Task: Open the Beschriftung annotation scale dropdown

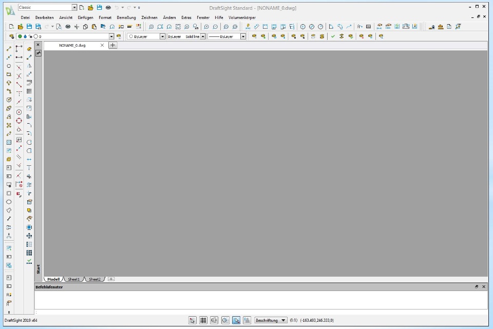Action: (x=271, y=320)
